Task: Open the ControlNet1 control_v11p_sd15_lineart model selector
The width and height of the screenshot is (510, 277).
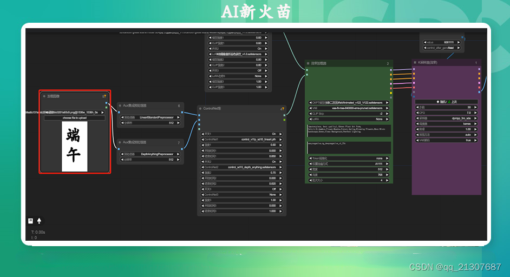Action: tap(241, 140)
